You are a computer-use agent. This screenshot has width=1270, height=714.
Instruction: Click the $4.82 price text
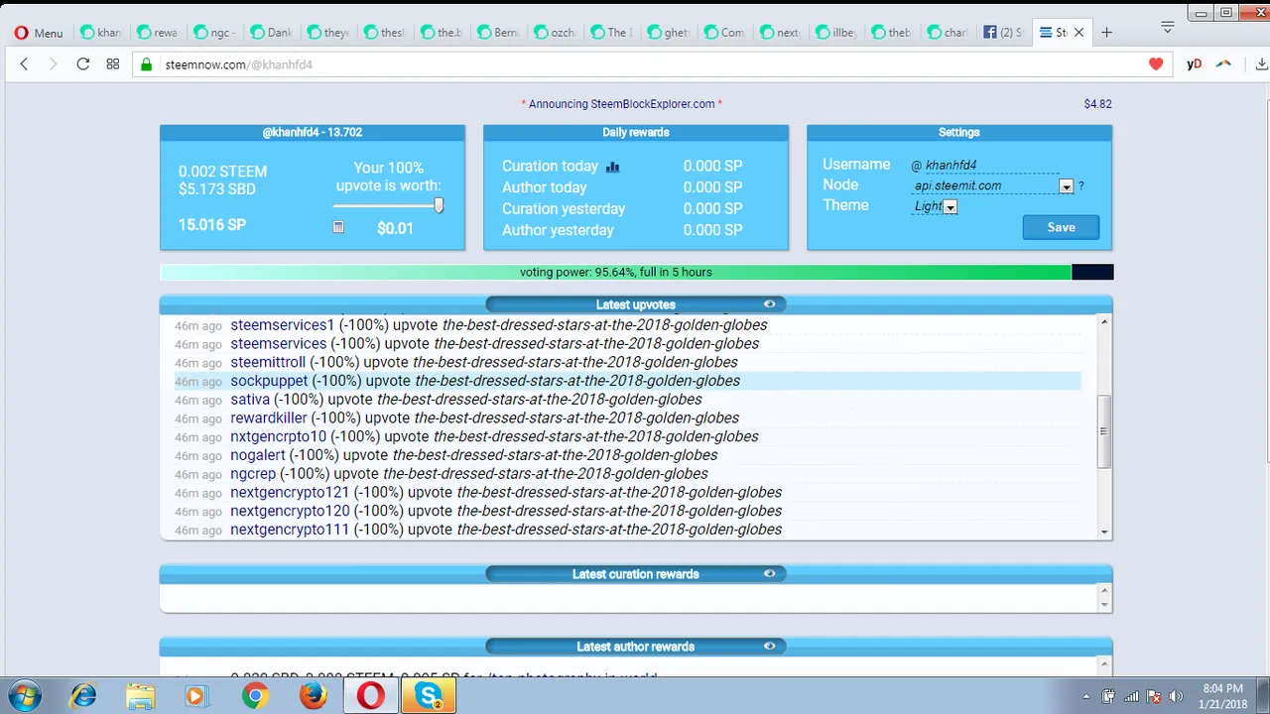(1097, 104)
